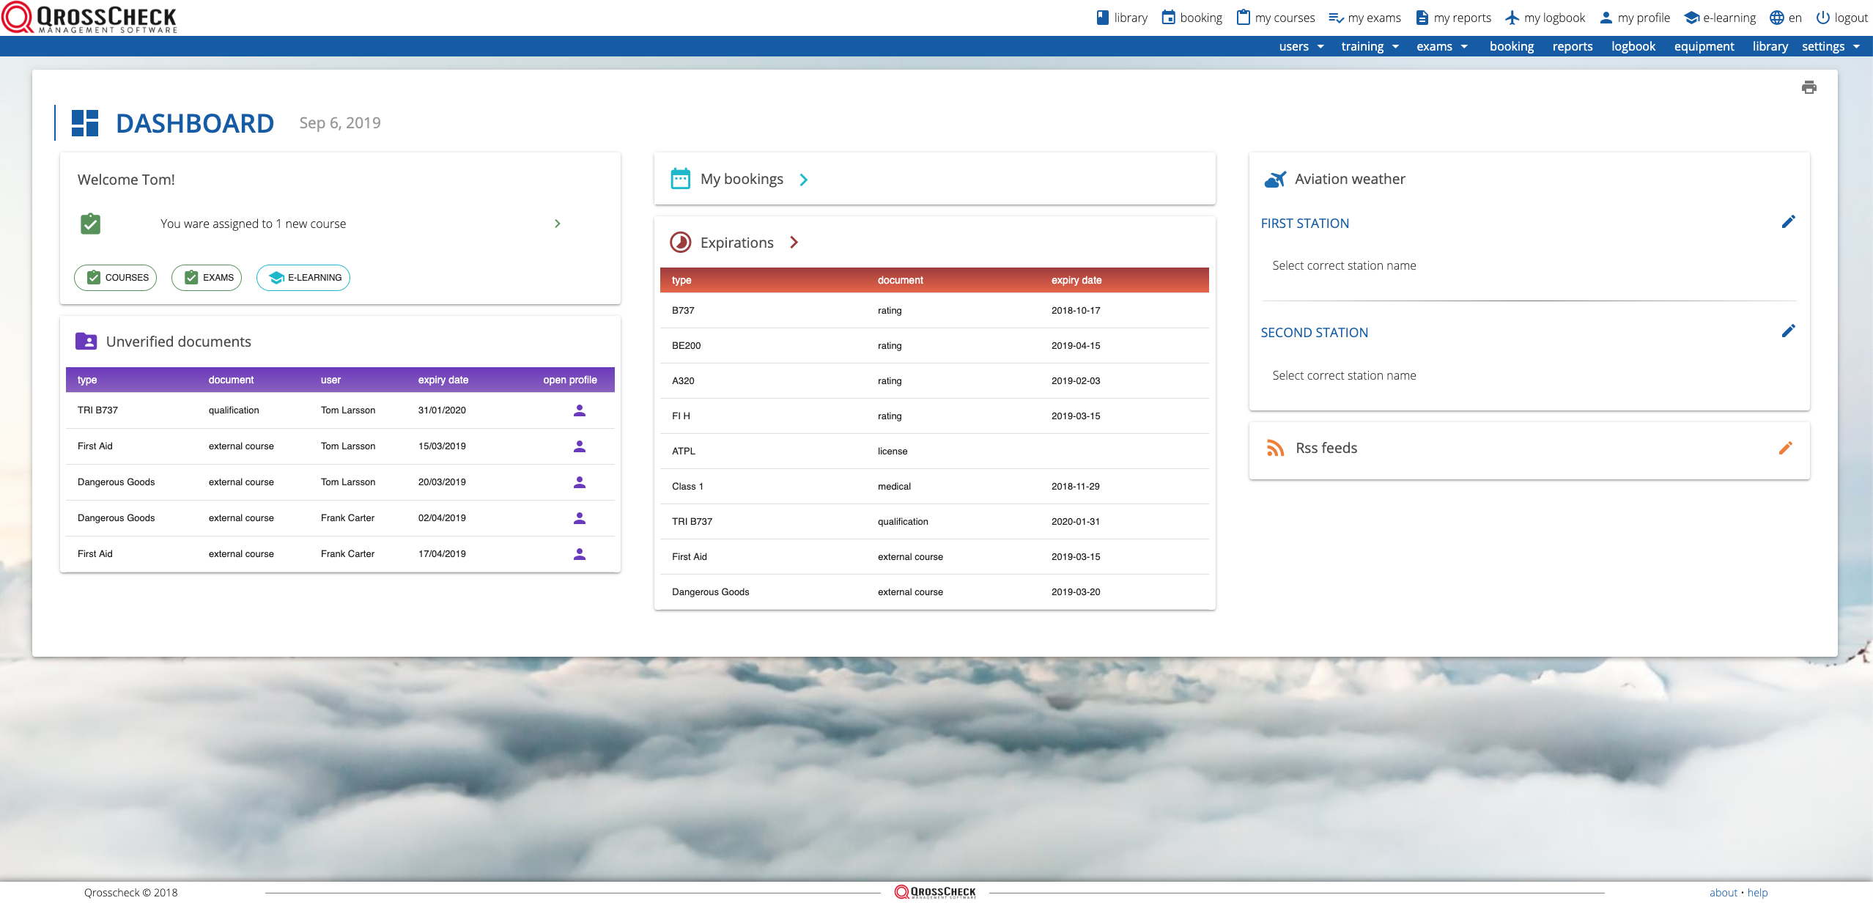Open profile for TRI B737 document
Viewport: 1873px width, 903px height.
[580, 410]
